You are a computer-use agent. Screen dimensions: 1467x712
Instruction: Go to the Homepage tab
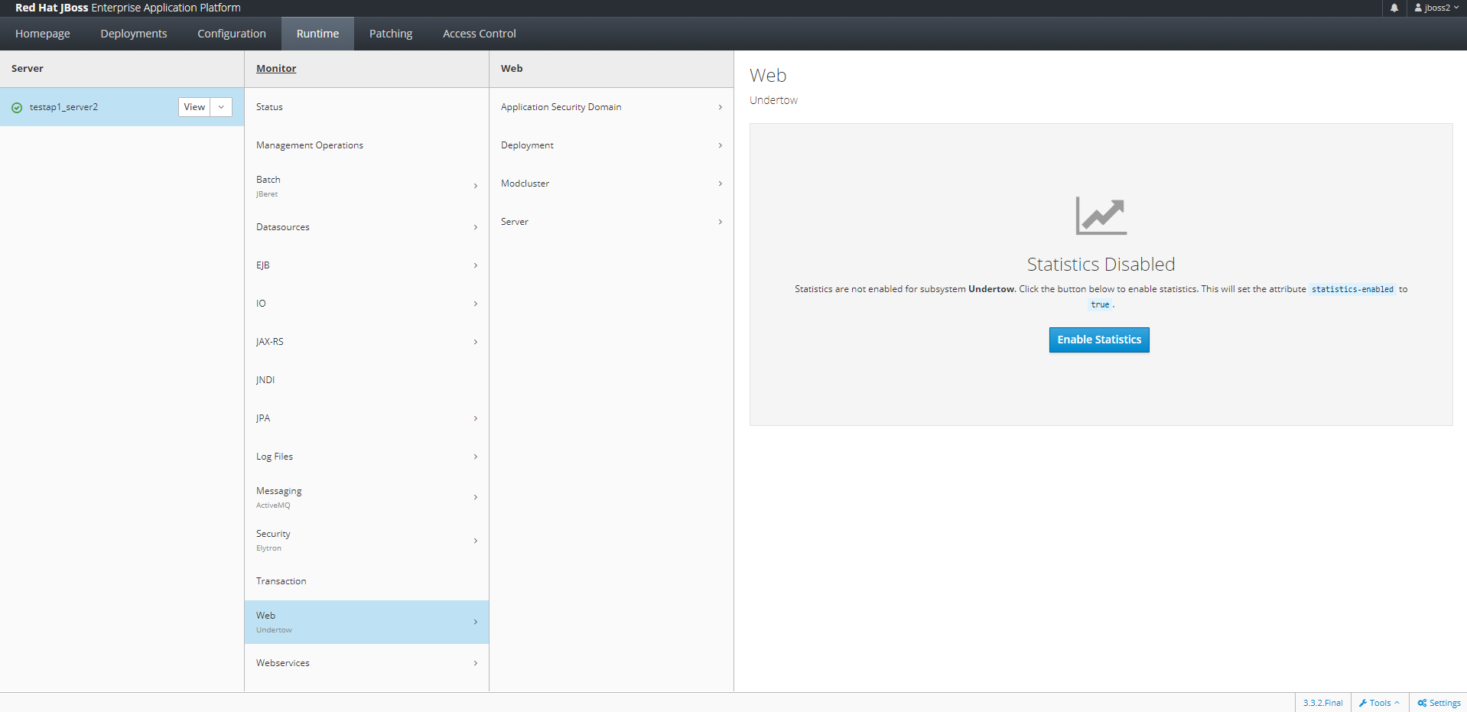point(43,34)
